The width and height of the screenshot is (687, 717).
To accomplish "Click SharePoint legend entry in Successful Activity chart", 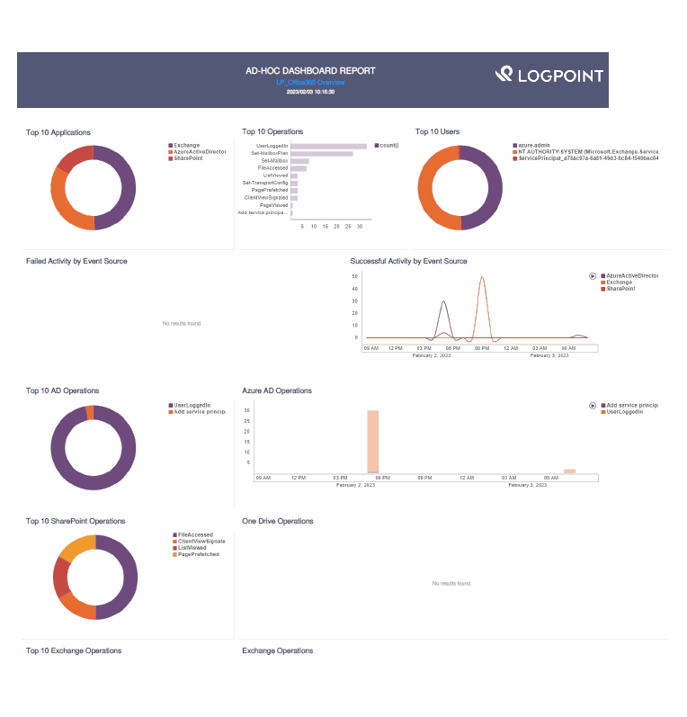I will coord(619,289).
